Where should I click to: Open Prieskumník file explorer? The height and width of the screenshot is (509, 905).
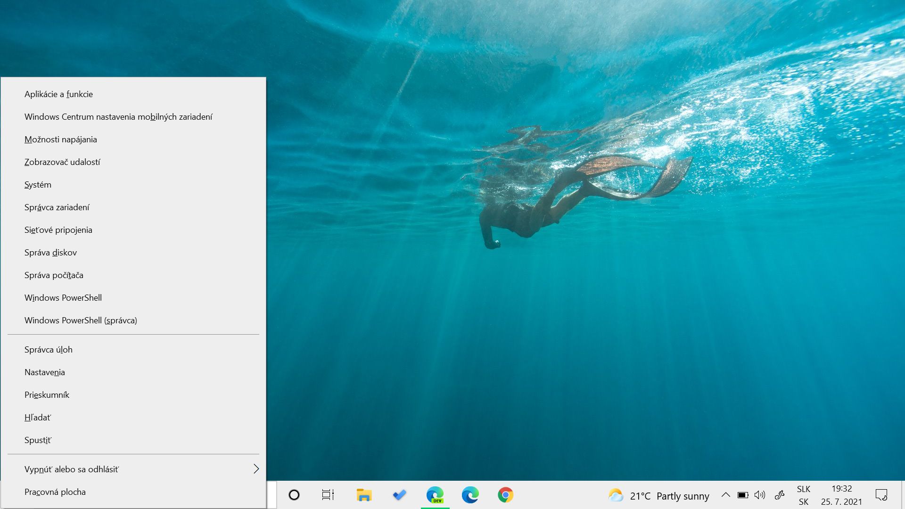tap(133, 395)
